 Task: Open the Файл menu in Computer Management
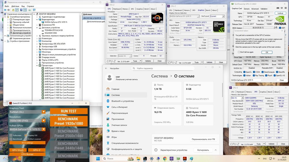(x=7, y=6)
